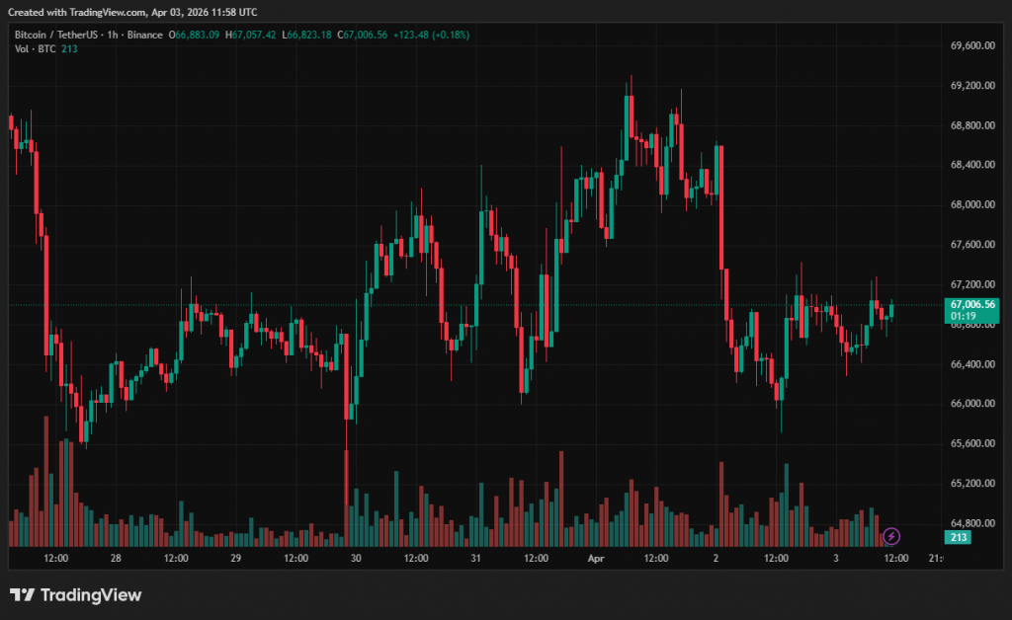
Task: Click the 68,000.00 price axis label
Action: coord(971,205)
